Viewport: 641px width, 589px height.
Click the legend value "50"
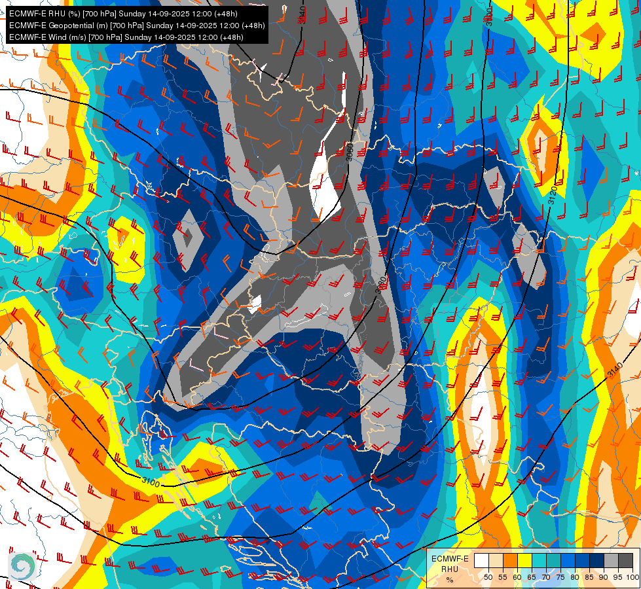tap(488, 577)
